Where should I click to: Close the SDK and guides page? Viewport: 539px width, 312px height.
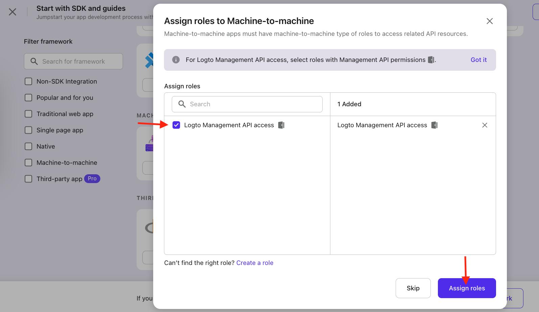13,12
